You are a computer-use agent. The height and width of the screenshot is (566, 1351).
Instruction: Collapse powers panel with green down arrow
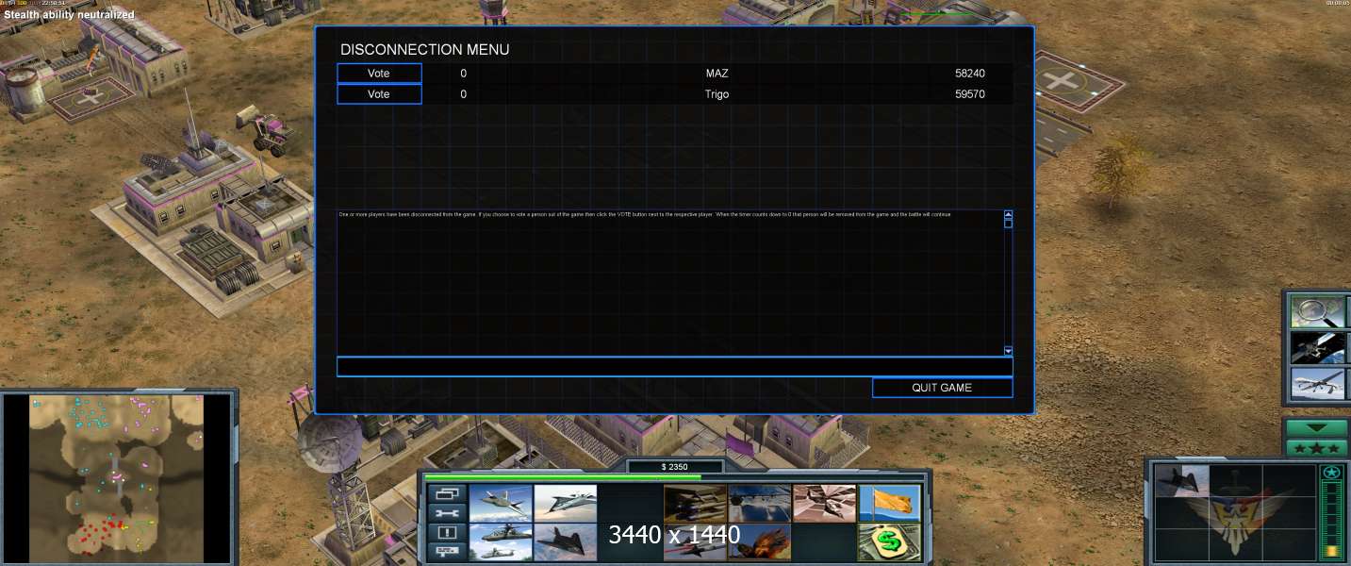click(1317, 428)
